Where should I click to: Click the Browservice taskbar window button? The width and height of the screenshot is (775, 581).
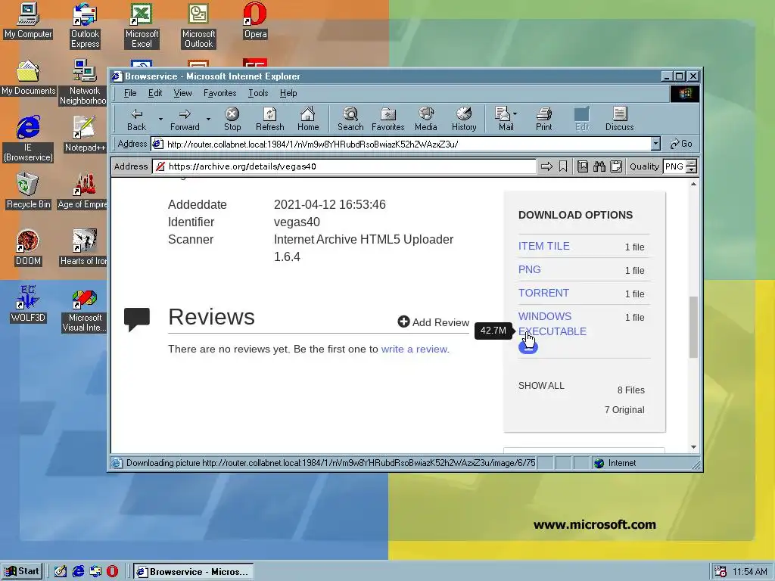click(x=193, y=572)
